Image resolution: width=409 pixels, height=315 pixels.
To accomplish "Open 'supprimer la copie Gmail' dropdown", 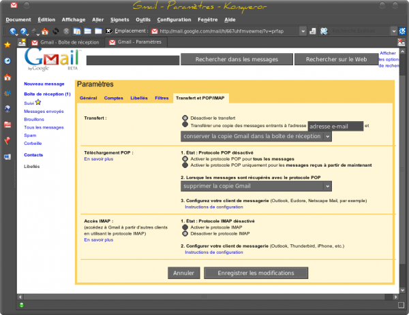I will (256, 186).
